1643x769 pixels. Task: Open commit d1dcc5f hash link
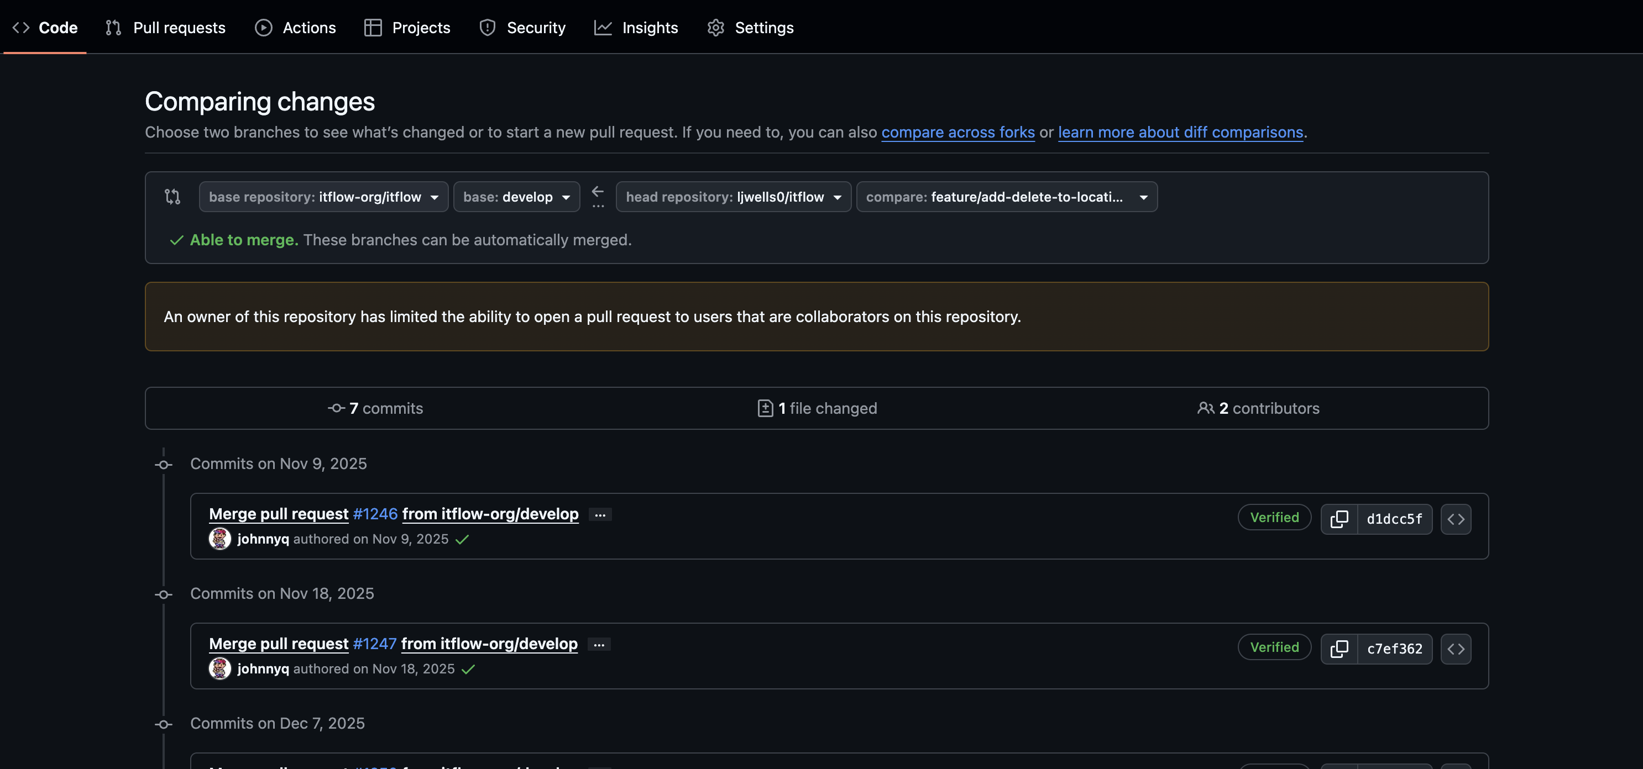(1394, 519)
